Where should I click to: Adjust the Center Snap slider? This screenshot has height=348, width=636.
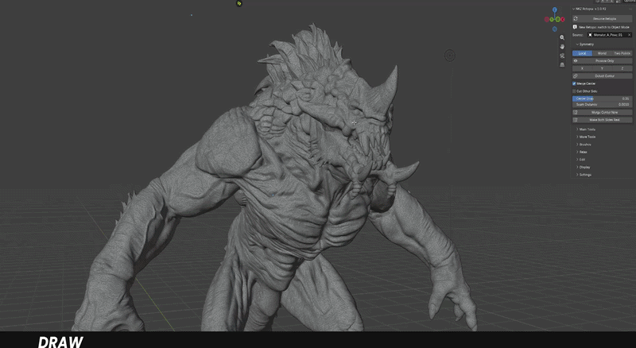pyautogui.click(x=602, y=99)
